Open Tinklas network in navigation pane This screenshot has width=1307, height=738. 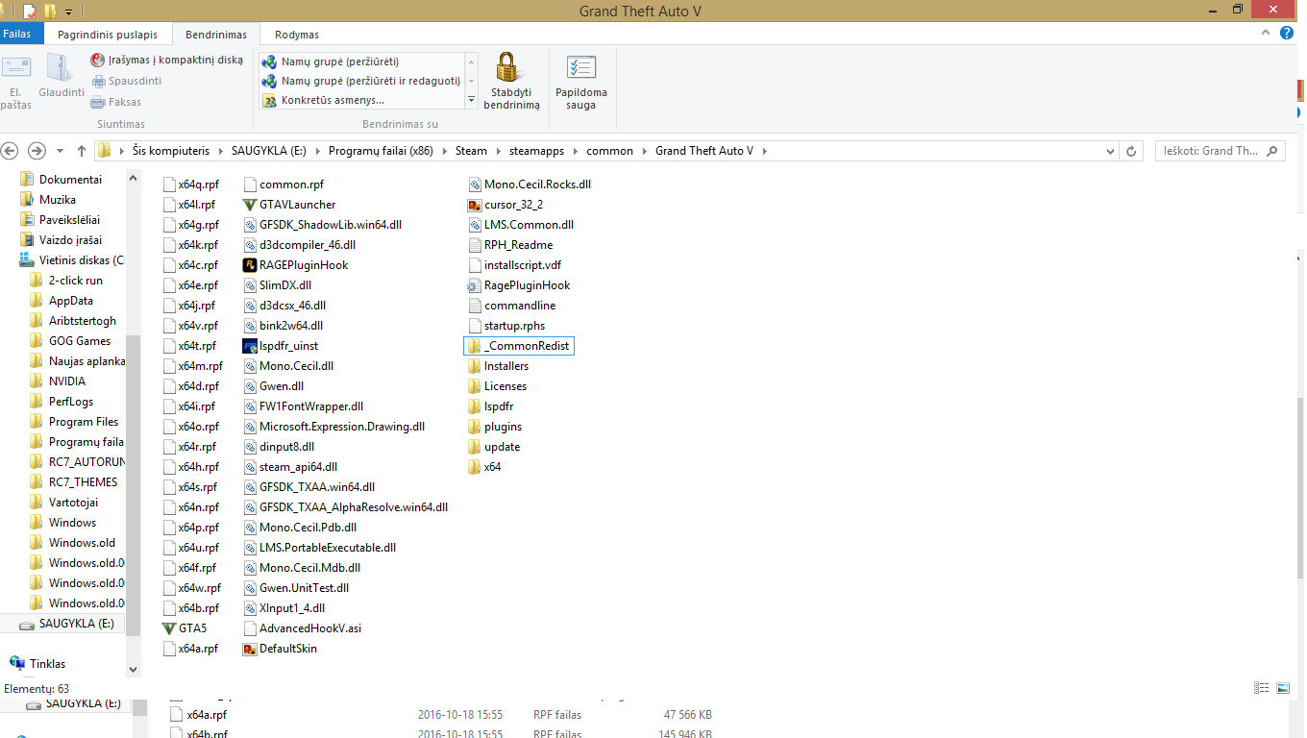(x=38, y=664)
